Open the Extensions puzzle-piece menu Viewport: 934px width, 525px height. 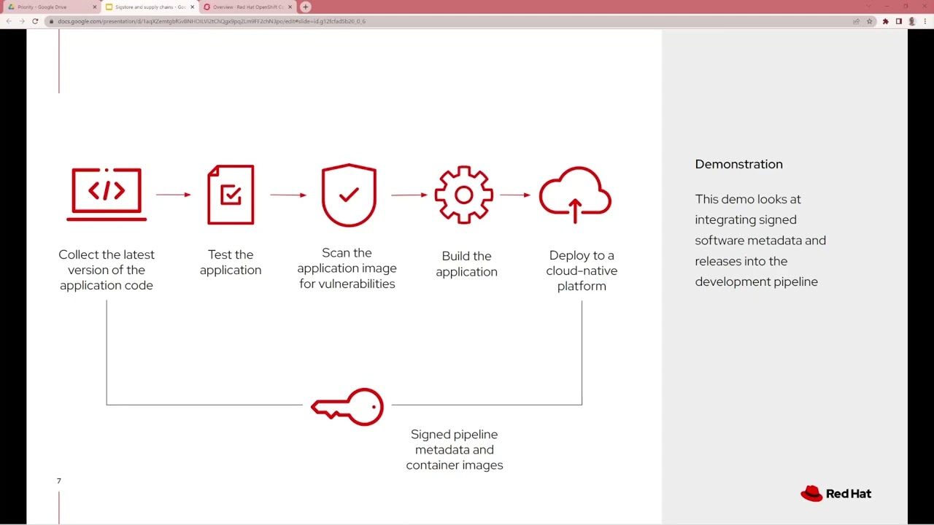[886, 21]
